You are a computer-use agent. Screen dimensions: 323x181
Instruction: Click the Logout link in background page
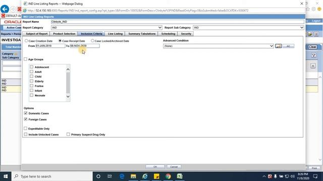click(x=316, y=21)
